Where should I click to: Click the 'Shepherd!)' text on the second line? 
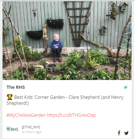18,103
